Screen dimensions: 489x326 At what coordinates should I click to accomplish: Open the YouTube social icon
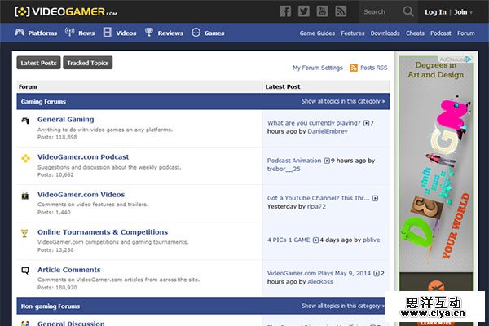coord(322,11)
